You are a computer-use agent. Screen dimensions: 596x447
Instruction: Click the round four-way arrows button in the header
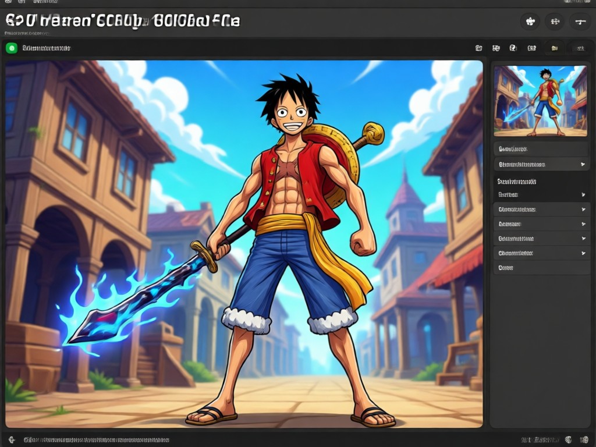555,22
